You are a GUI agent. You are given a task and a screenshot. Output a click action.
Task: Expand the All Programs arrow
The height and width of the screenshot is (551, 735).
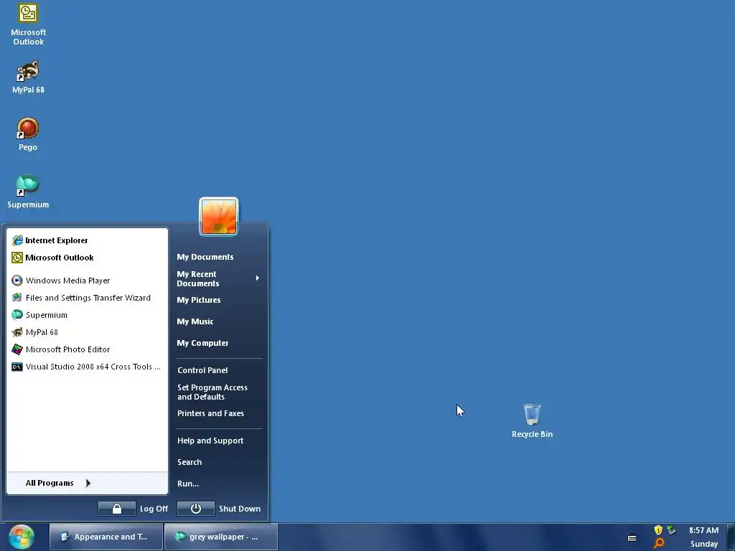click(88, 483)
